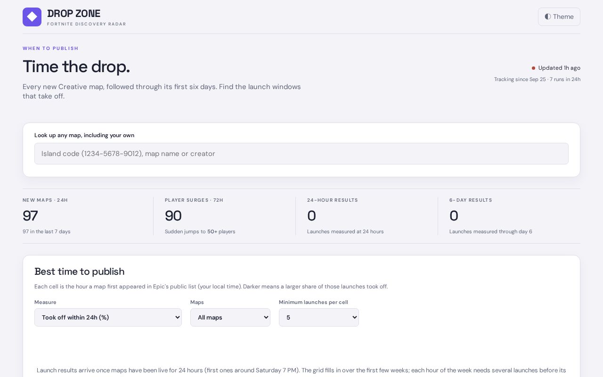
Task: Click the New Maps 24h value 97
Action: click(x=30, y=216)
